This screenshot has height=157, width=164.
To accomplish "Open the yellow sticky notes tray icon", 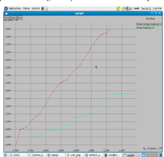I will pos(118,9).
